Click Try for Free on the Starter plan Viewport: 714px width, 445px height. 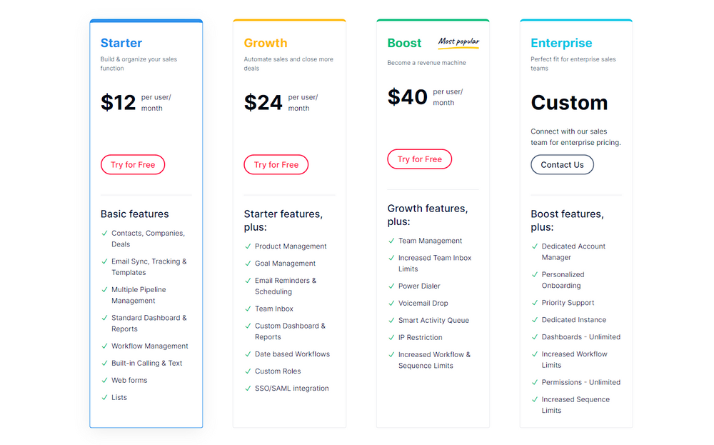(x=133, y=164)
